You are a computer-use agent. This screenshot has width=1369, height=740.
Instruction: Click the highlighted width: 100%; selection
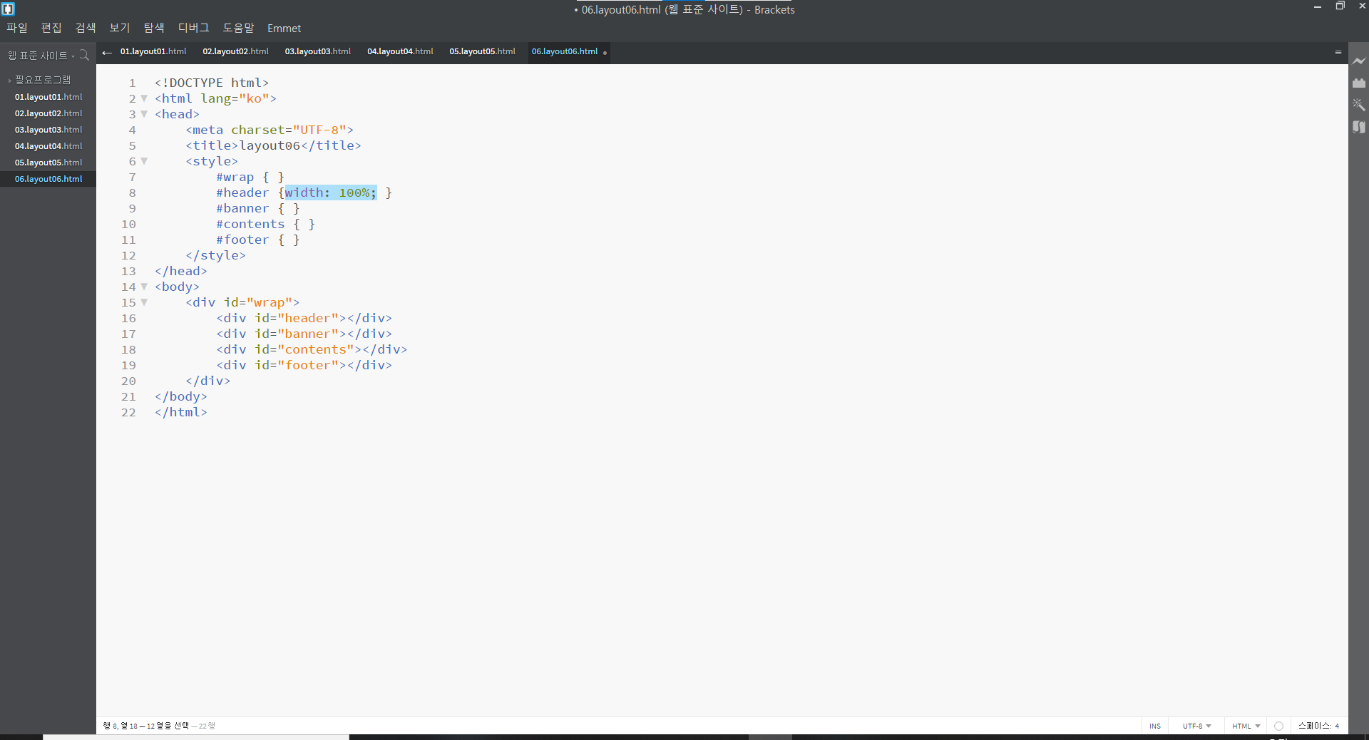pyautogui.click(x=331, y=192)
